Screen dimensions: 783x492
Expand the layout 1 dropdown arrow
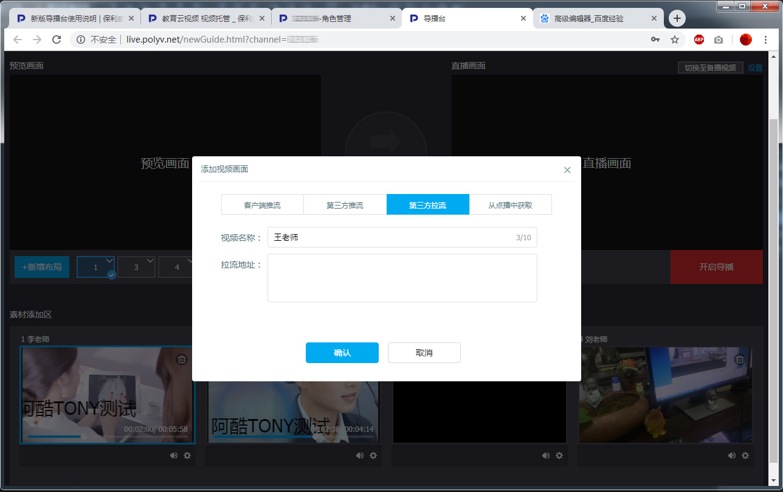point(109,261)
